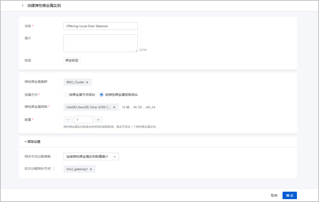
Task: Confirm creation with the 确定 button
Action: click(x=289, y=196)
